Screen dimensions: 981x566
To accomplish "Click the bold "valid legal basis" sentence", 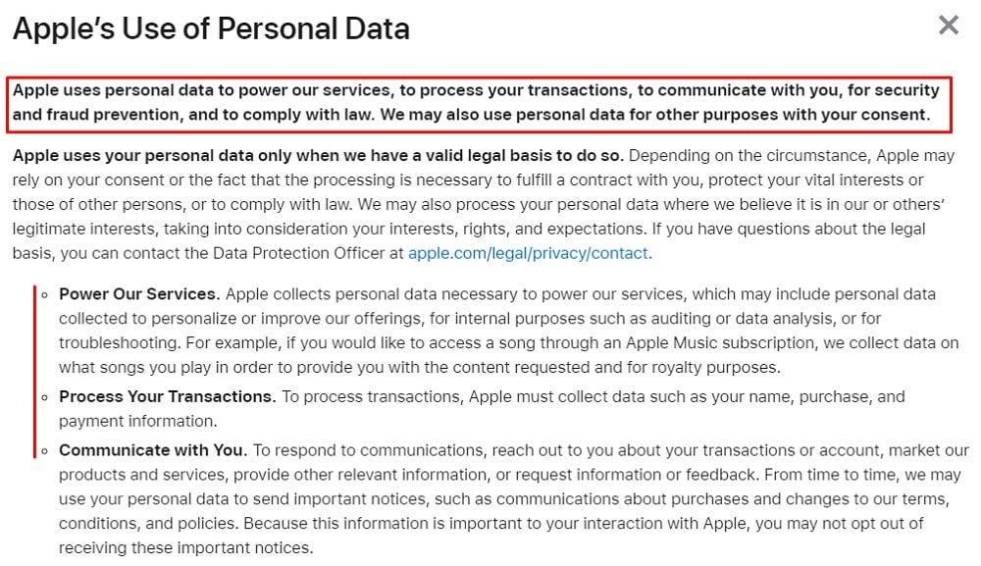I will click(318, 156).
